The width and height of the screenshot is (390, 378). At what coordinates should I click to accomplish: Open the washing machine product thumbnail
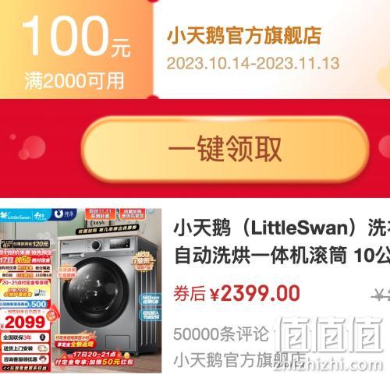pos(80,290)
